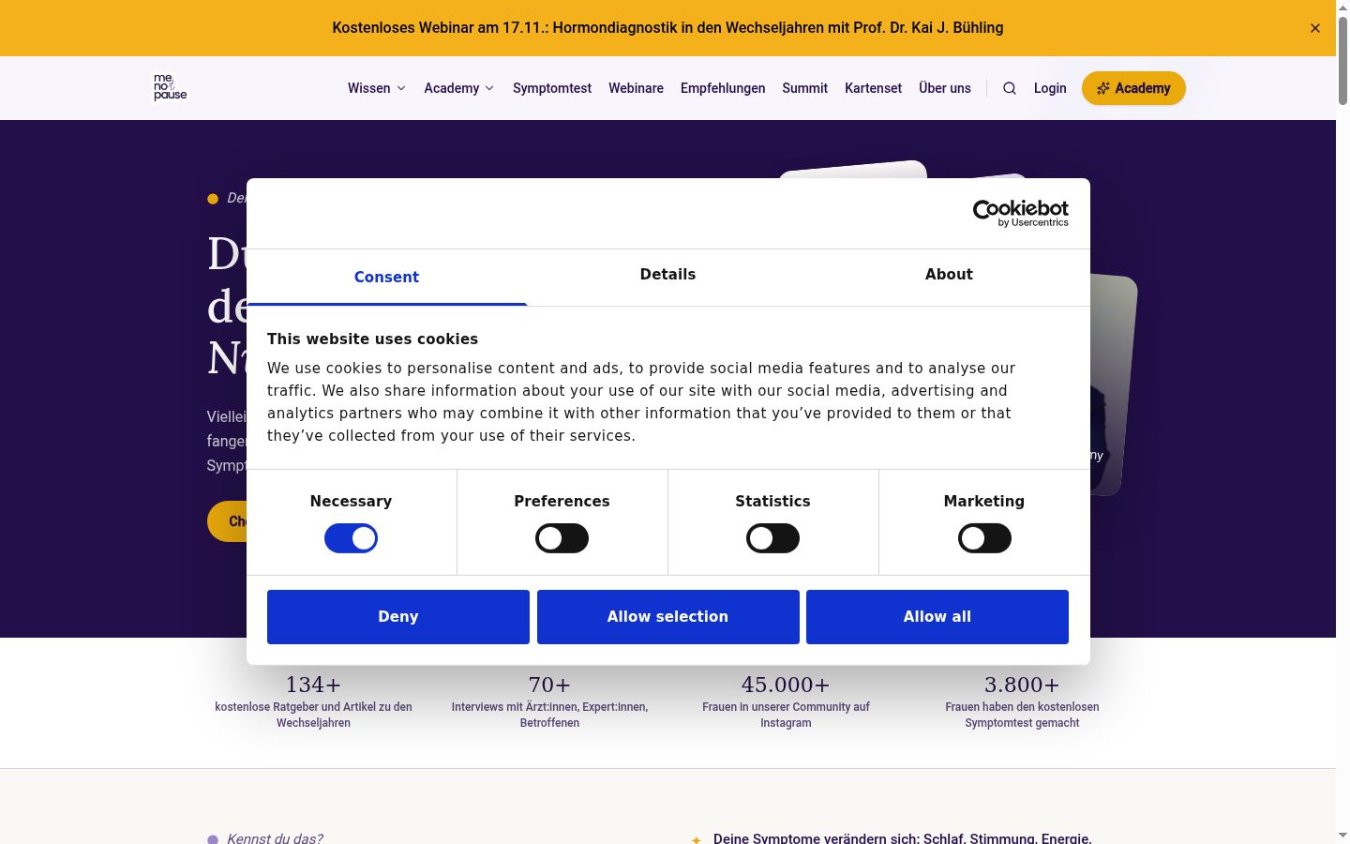The height and width of the screenshot is (844, 1350).
Task: Turn on the Statistics cookies switch
Action: pyautogui.click(x=772, y=538)
